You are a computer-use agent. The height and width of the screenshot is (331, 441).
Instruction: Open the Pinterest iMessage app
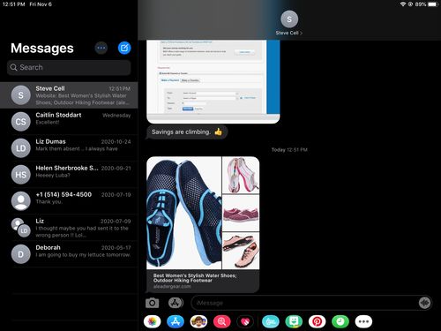click(x=317, y=321)
